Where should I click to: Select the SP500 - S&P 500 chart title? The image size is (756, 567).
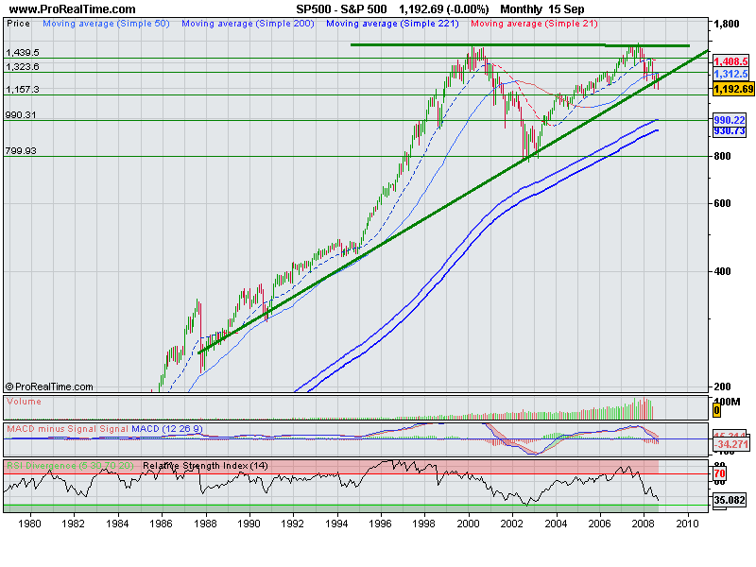pyautogui.click(x=341, y=9)
